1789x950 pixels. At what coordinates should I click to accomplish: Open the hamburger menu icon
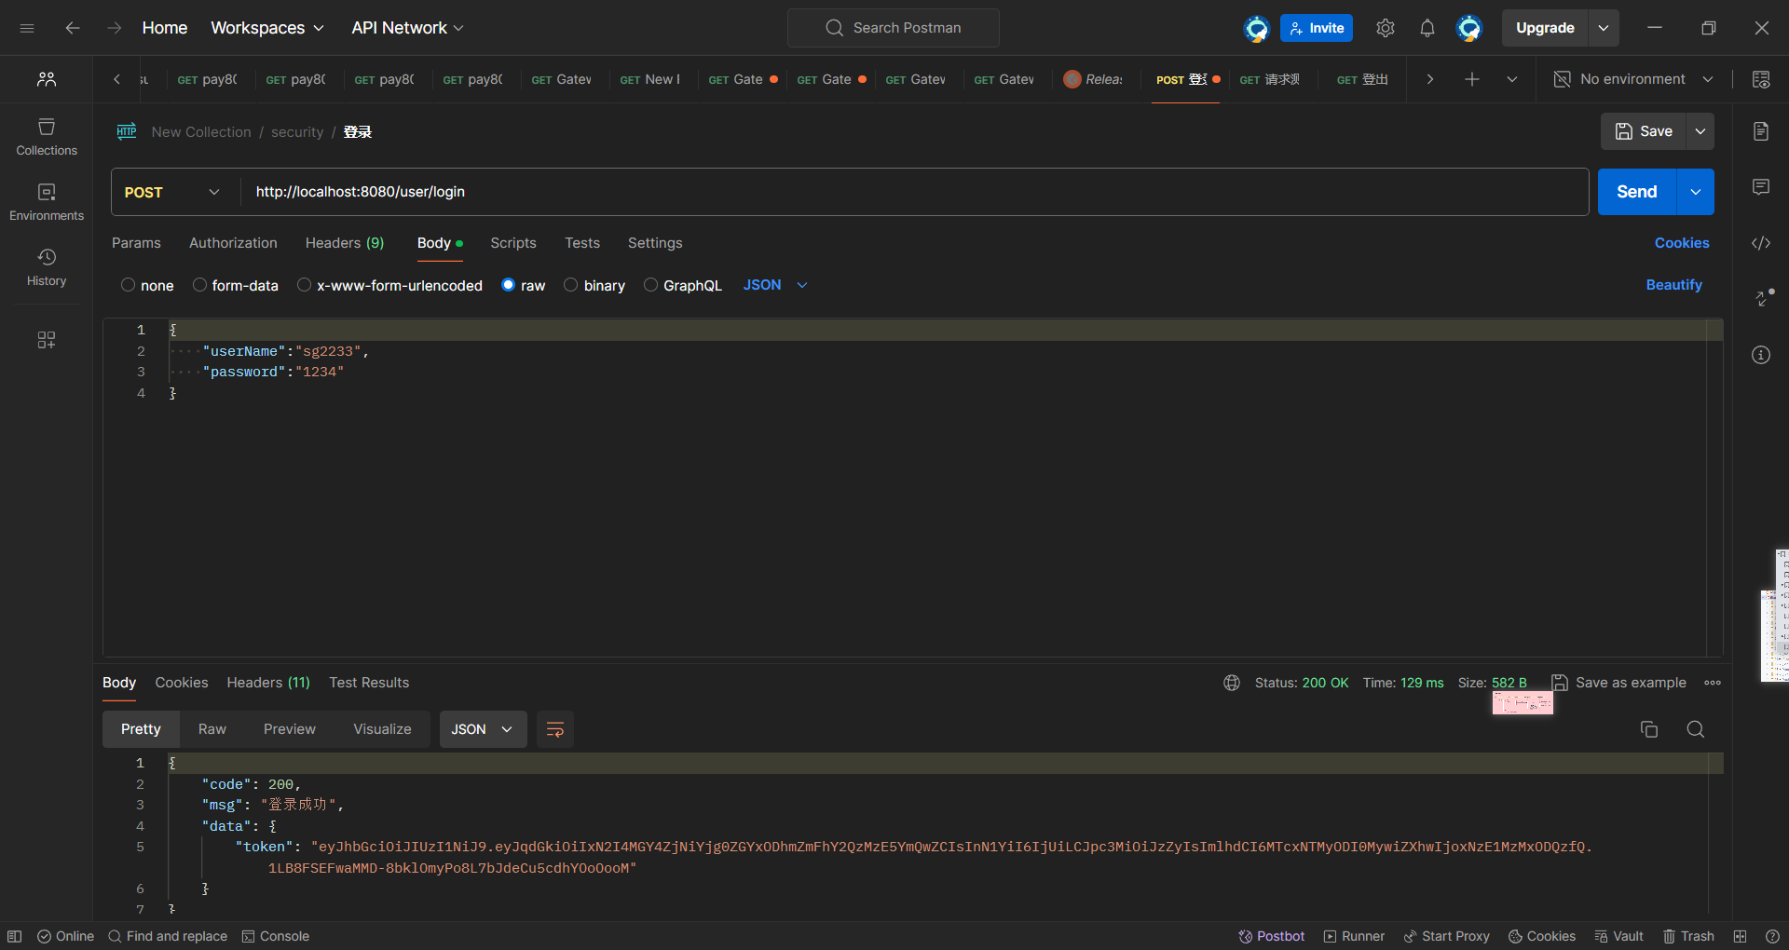tap(27, 28)
